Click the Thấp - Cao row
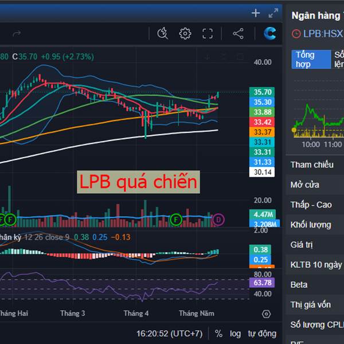The width and height of the screenshot is (344, 344). (x=315, y=205)
